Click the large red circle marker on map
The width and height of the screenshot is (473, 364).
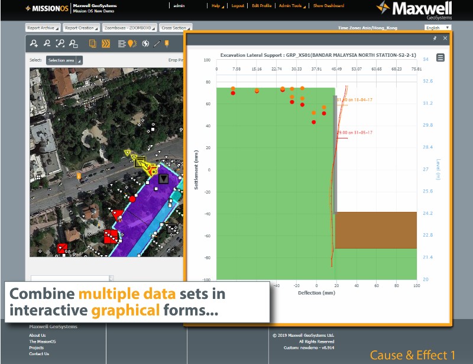pos(132,199)
